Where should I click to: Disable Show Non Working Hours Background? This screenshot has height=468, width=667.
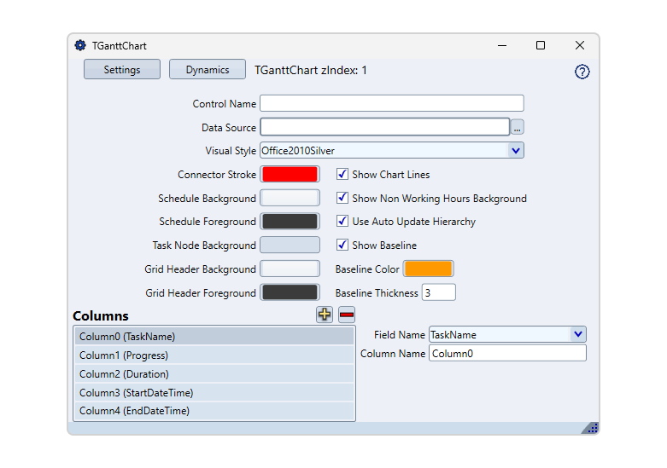coord(342,198)
